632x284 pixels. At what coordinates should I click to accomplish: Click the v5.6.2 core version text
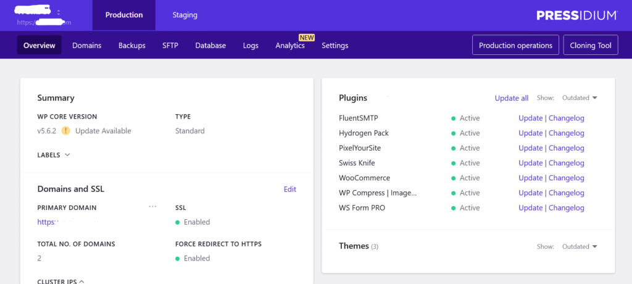(47, 131)
